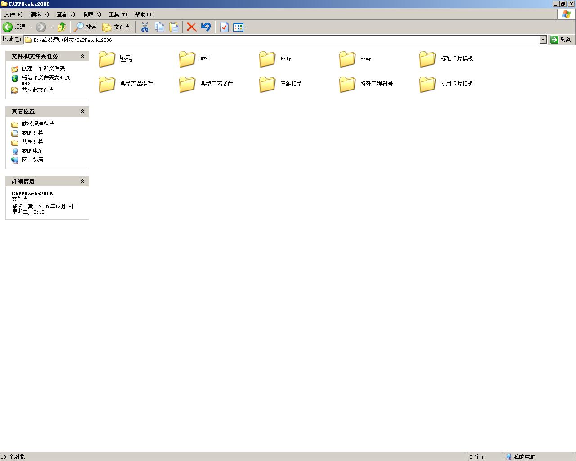Click the Copy toolbar icon

pos(159,27)
